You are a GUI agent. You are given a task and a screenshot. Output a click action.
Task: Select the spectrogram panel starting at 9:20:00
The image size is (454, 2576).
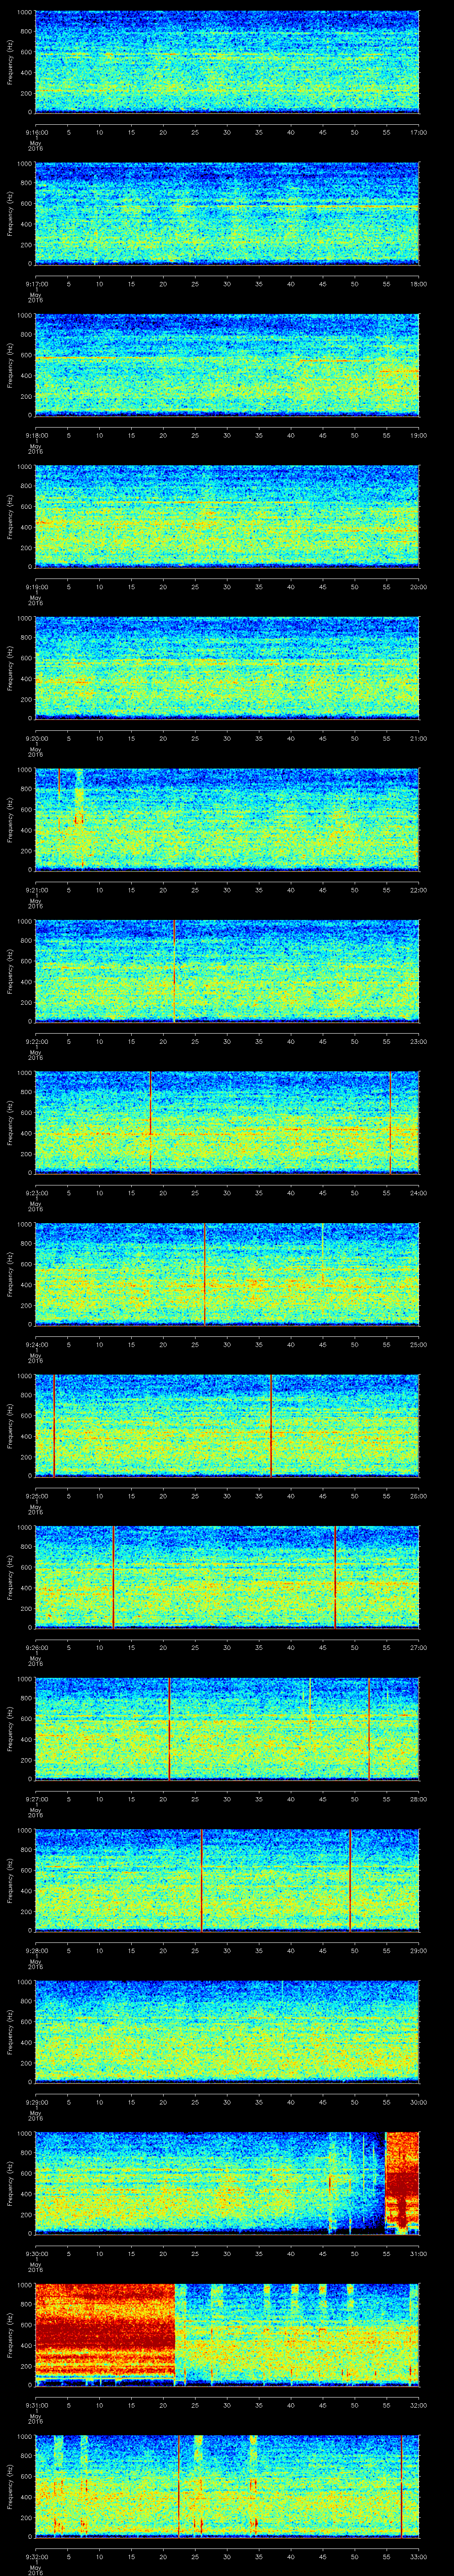227,668
